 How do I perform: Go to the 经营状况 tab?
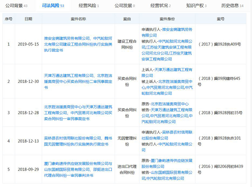pos(160,6)
